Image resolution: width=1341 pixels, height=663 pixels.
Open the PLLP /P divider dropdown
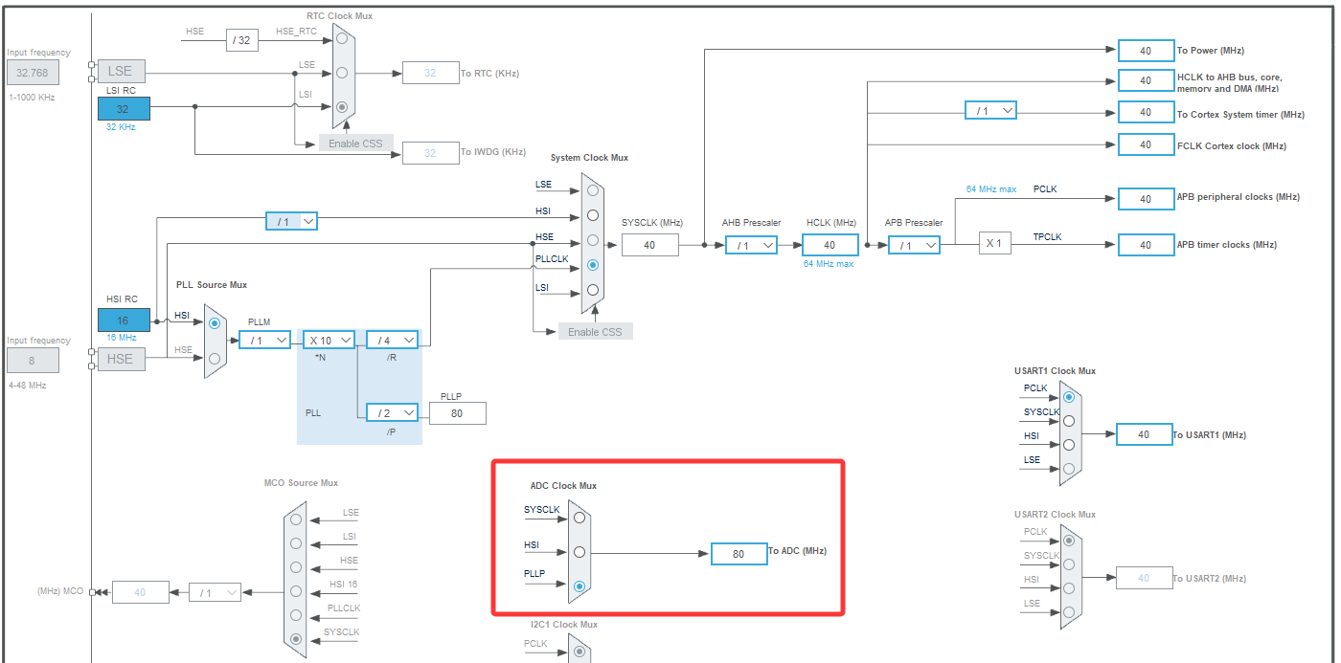391,411
